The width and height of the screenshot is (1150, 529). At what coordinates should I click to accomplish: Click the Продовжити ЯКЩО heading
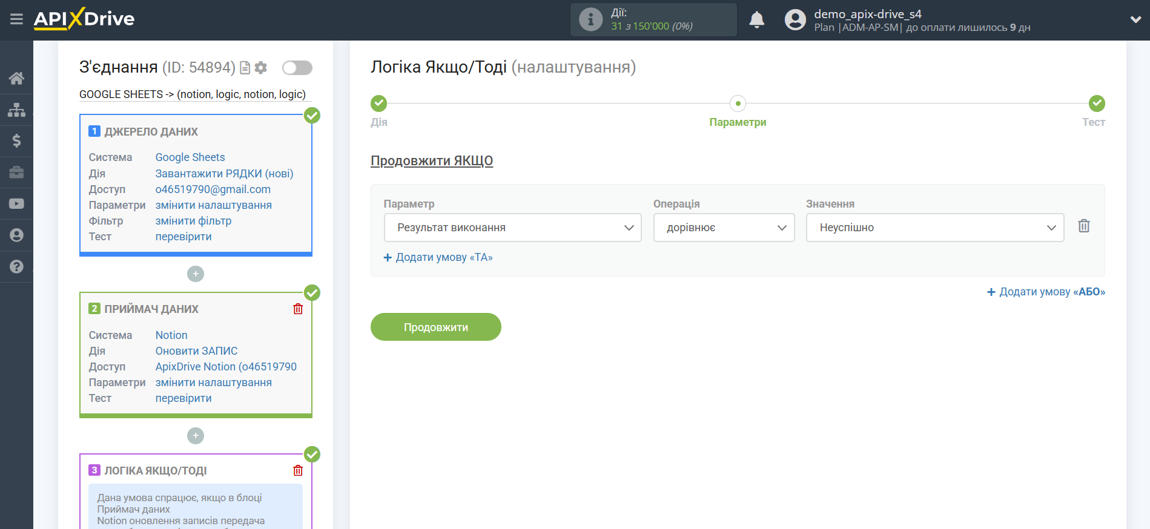[x=432, y=161]
